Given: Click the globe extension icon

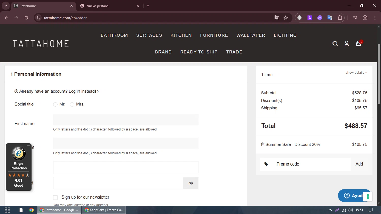Looking at the screenshot, I should [x=300, y=18].
